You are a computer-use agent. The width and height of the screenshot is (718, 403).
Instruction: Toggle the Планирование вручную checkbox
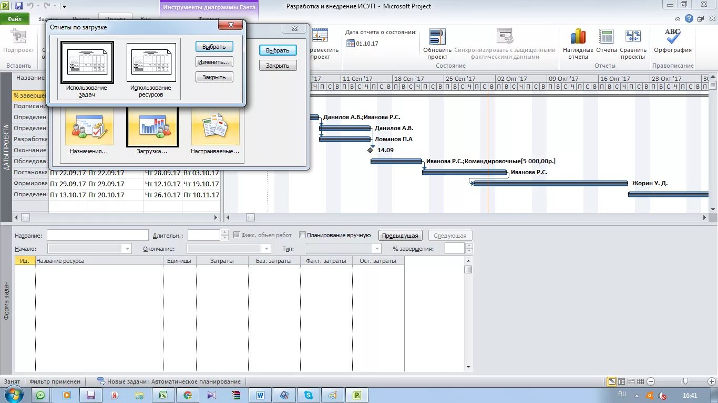point(302,235)
